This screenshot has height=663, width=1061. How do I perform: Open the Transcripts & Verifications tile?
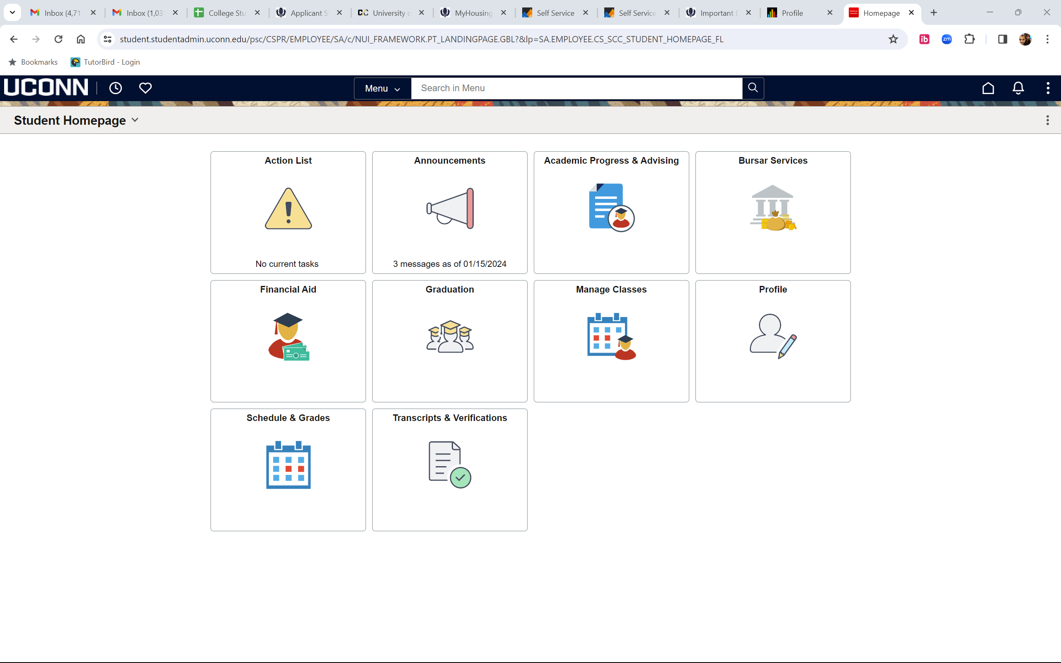tap(449, 469)
